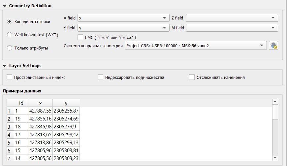Image resolution: width=287 pixels, height=166 pixels.
Task: Select cell with value 2305303,81
Action: tap(66, 150)
